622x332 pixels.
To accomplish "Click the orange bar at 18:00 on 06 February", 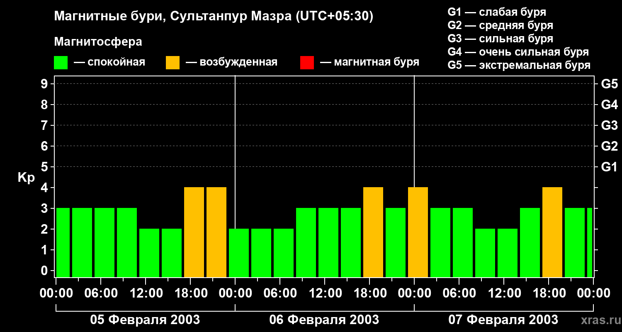I will coord(373,232).
